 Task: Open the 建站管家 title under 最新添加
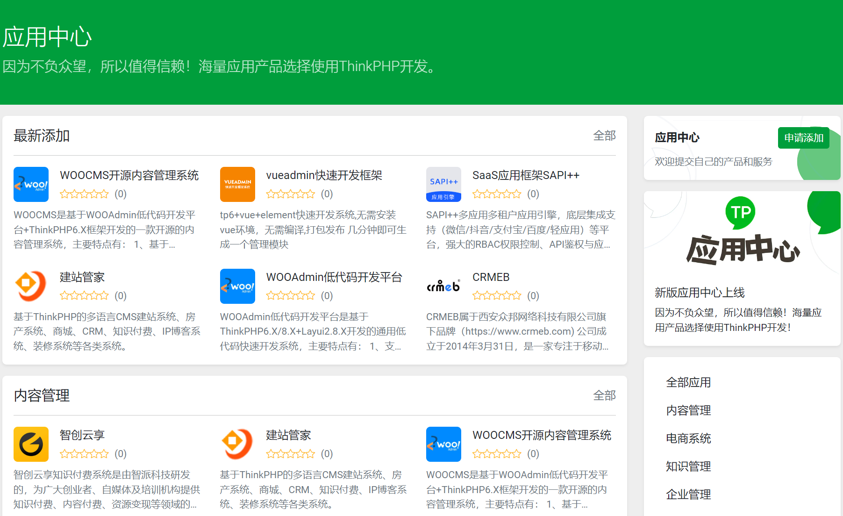point(82,277)
